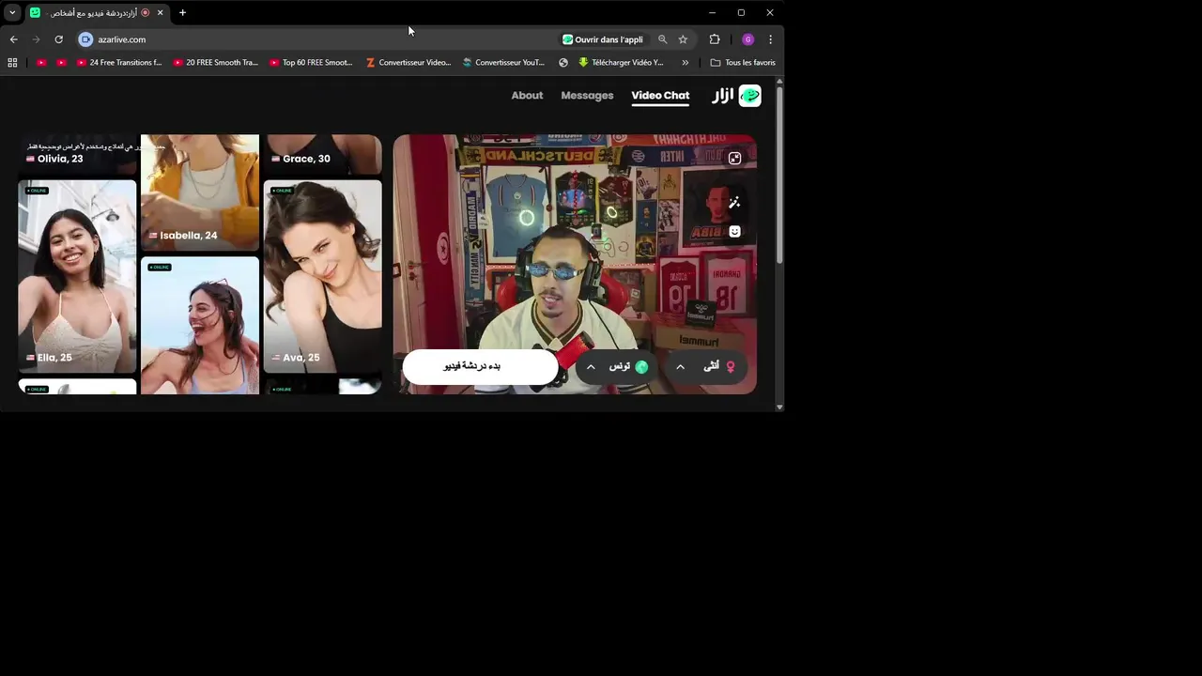
Task: Go back with browser back arrow
Action: [13, 39]
